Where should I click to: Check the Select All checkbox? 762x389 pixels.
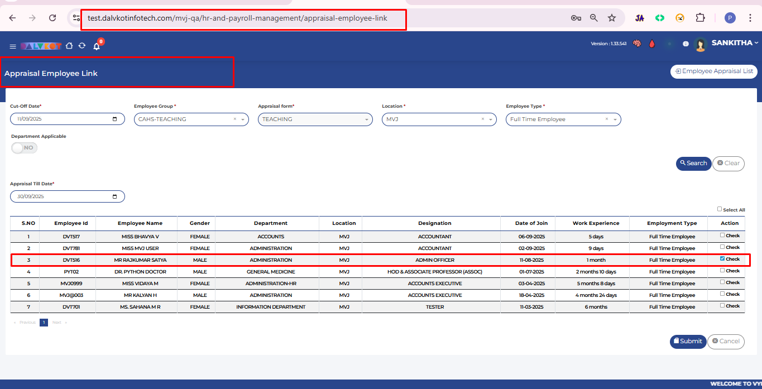720,209
